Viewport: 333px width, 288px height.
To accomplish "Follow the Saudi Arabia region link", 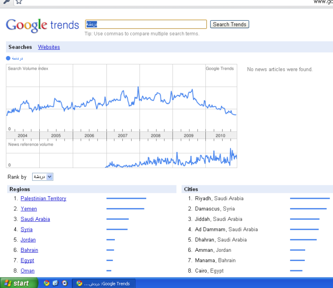I will point(35,219).
